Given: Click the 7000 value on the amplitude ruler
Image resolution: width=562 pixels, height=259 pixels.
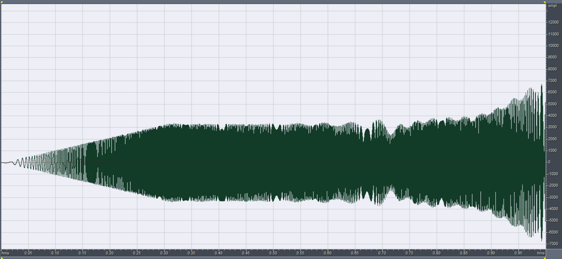Looking at the screenshot, I should pos(552,81).
